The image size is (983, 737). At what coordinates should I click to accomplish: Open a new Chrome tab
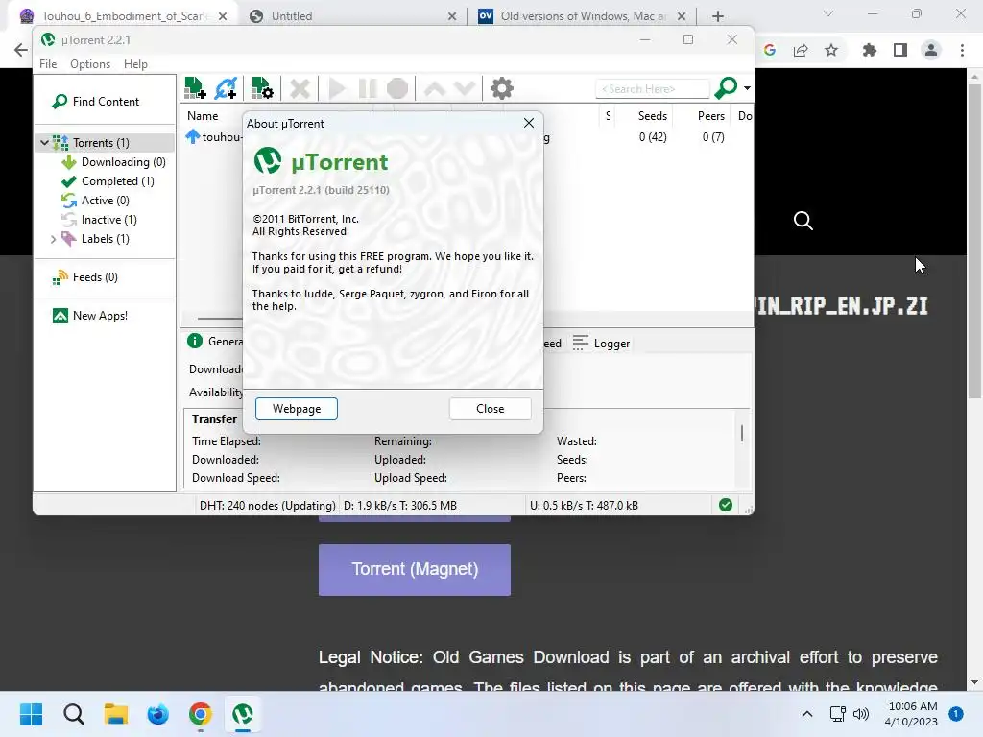click(718, 16)
